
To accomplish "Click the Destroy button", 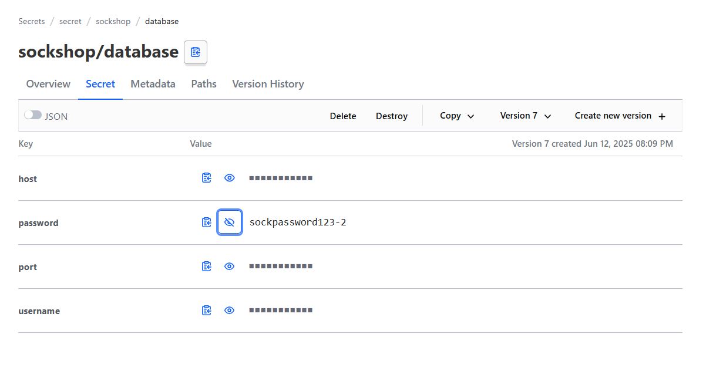I will pyautogui.click(x=392, y=116).
